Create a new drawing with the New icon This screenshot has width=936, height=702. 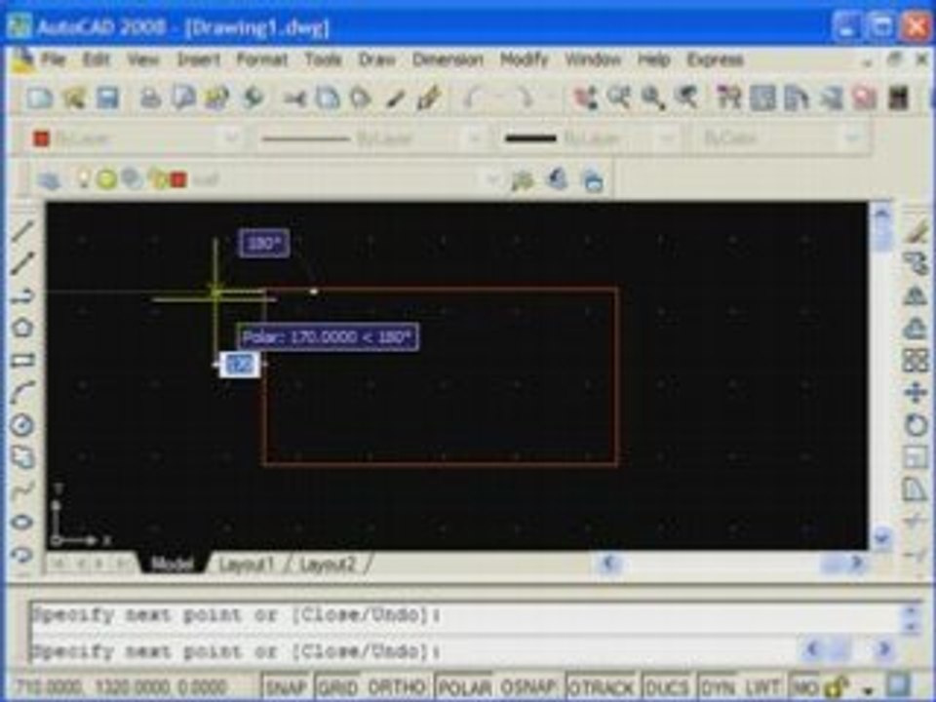point(40,97)
